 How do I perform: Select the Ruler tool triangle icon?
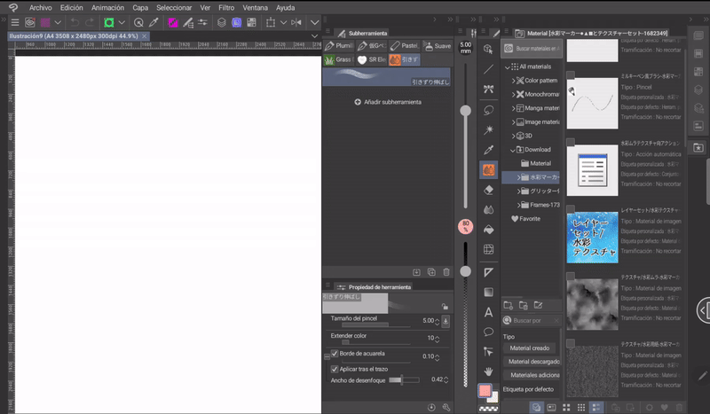pos(488,272)
